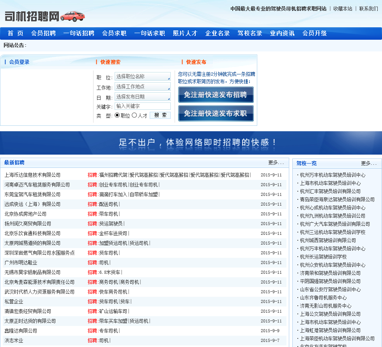Open 东莞宝驾汽车租赁有限公司 listing
Viewport: 382px width, 347px height.
pyautogui.click(x=32, y=194)
